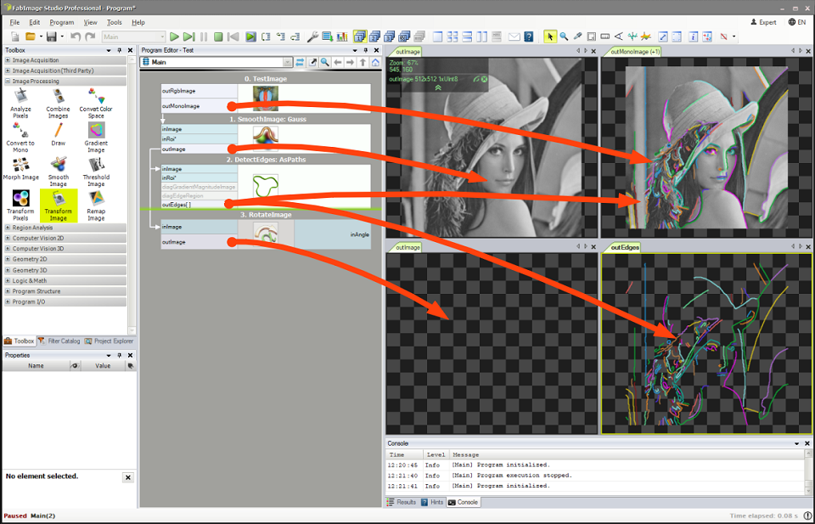Image resolution: width=815 pixels, height=524 pixels.
Task: Open the Hints tab
Action: [432, 502]
